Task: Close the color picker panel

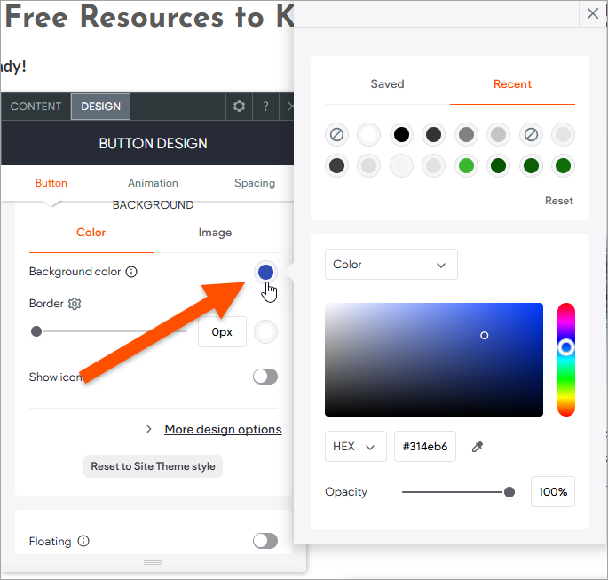Action: point(593,13)
